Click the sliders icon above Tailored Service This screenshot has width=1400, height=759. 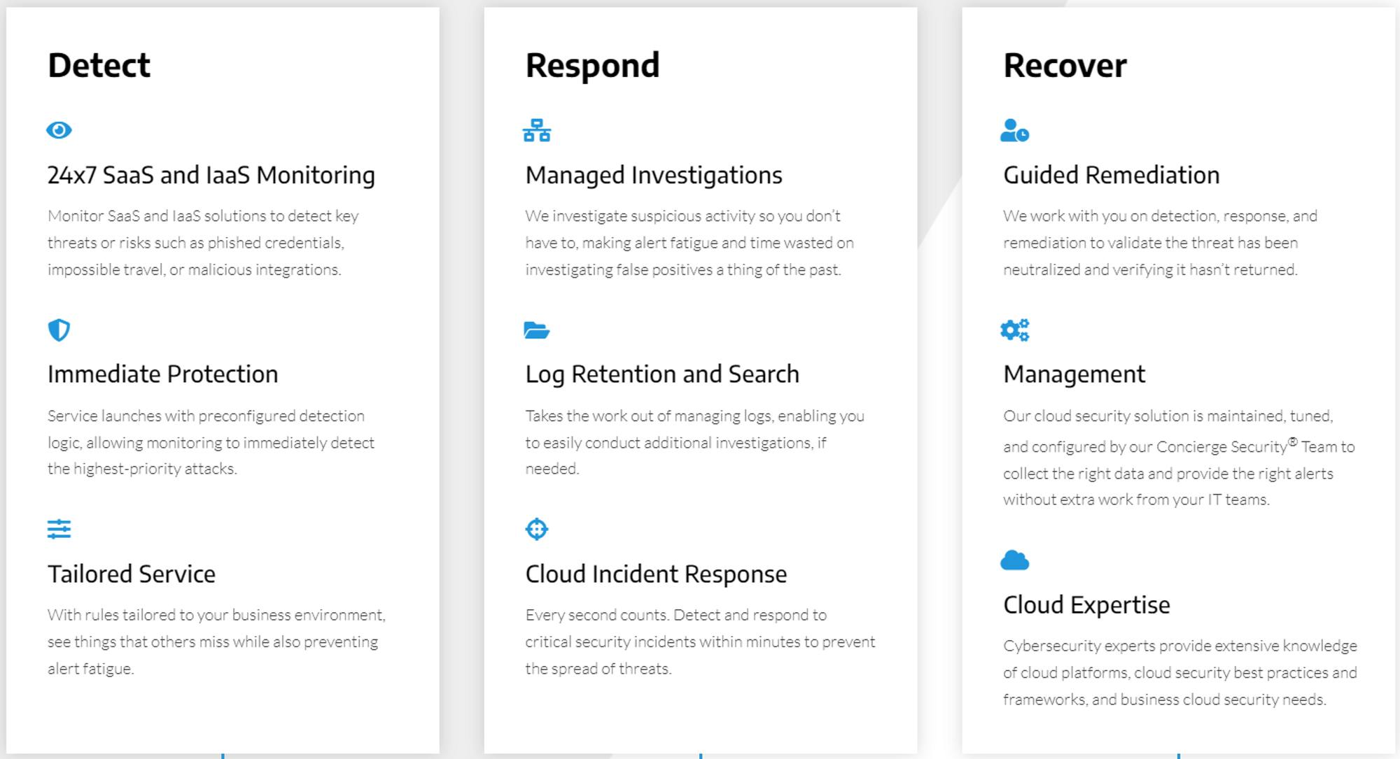coord(59,529)
